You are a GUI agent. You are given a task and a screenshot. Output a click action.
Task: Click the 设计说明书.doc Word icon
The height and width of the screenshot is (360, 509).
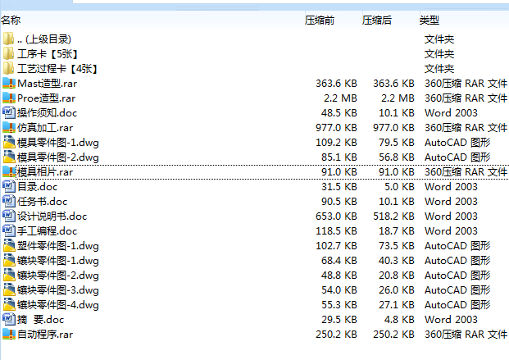[x=9, y=216]
